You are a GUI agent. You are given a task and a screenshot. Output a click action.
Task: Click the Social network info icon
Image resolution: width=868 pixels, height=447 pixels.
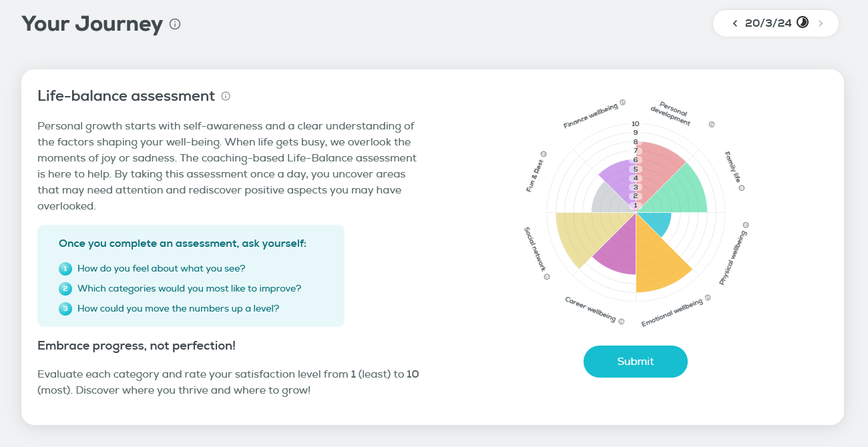547,276
